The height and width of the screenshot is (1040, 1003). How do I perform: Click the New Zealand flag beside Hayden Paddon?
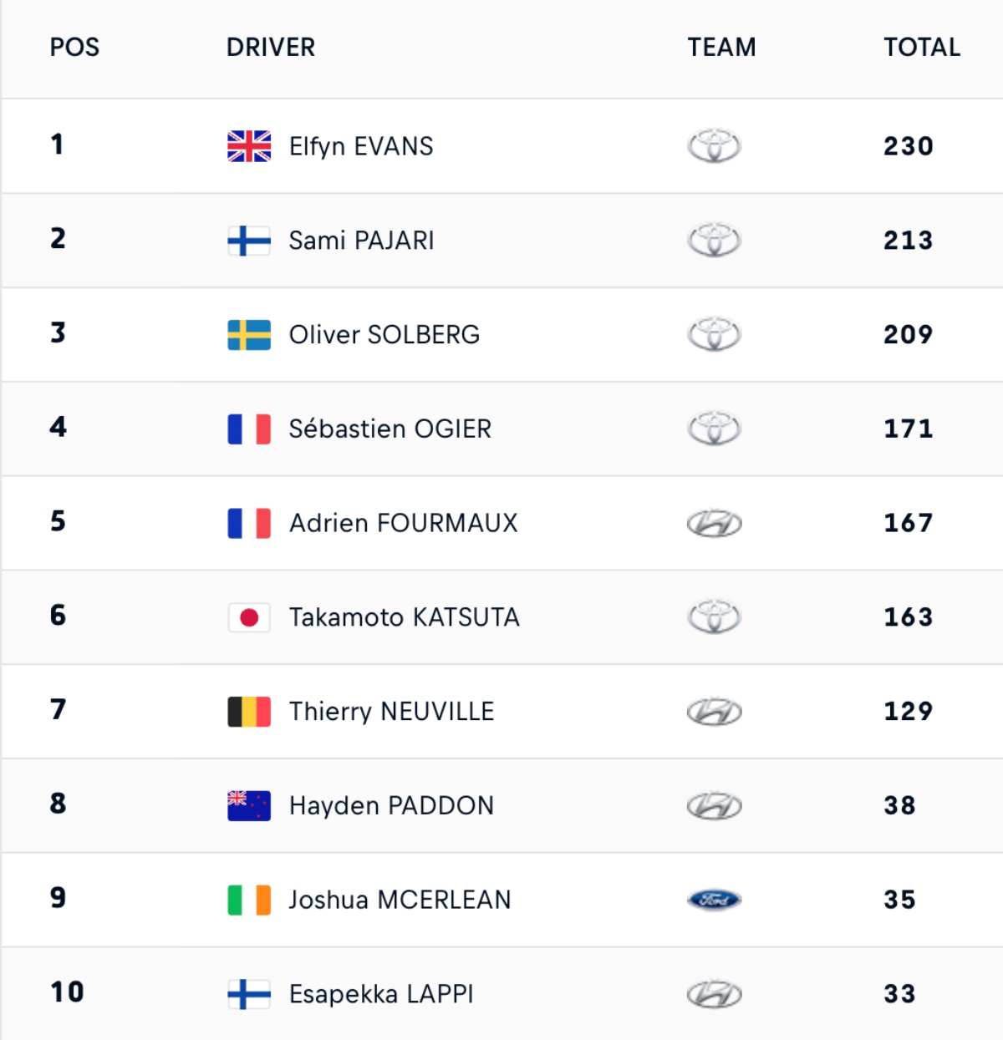pyautogui.click(x=249, y=806)
